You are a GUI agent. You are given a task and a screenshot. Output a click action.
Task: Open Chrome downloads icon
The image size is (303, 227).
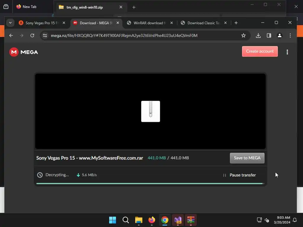[x=258, y=35]
